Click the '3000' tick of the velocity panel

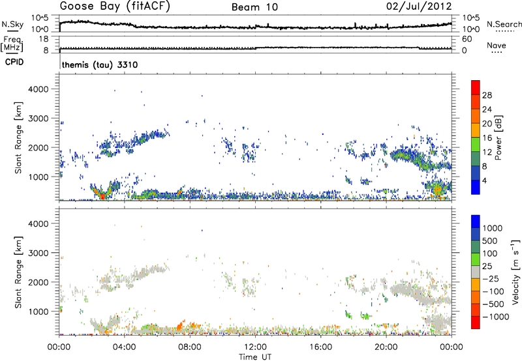(38, 253)
